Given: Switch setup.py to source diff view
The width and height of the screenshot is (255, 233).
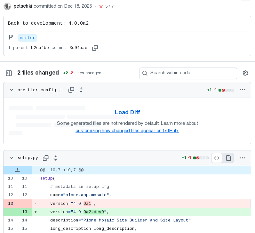Looking at the screenshot, I should pyautogui.click(x=217, y=158).
